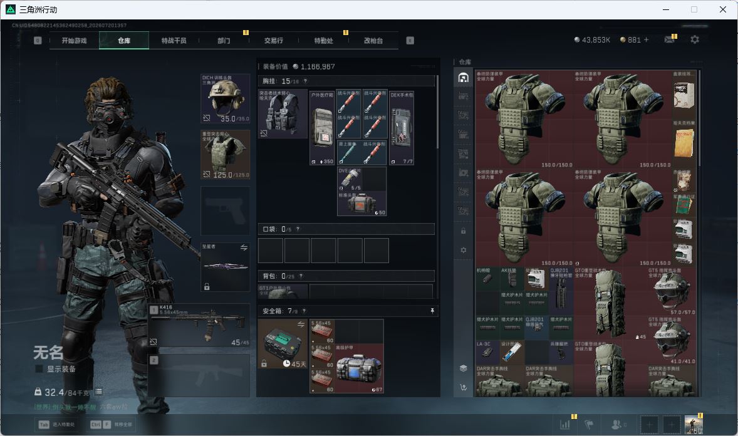Open the flag icon in the bottom bar

[589, 425]
